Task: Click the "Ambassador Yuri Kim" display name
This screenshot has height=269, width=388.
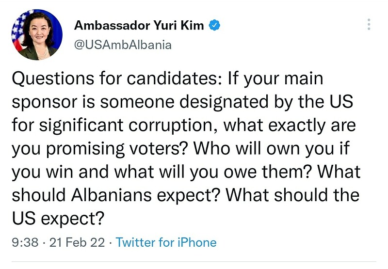Action: (x=139, y=25)
